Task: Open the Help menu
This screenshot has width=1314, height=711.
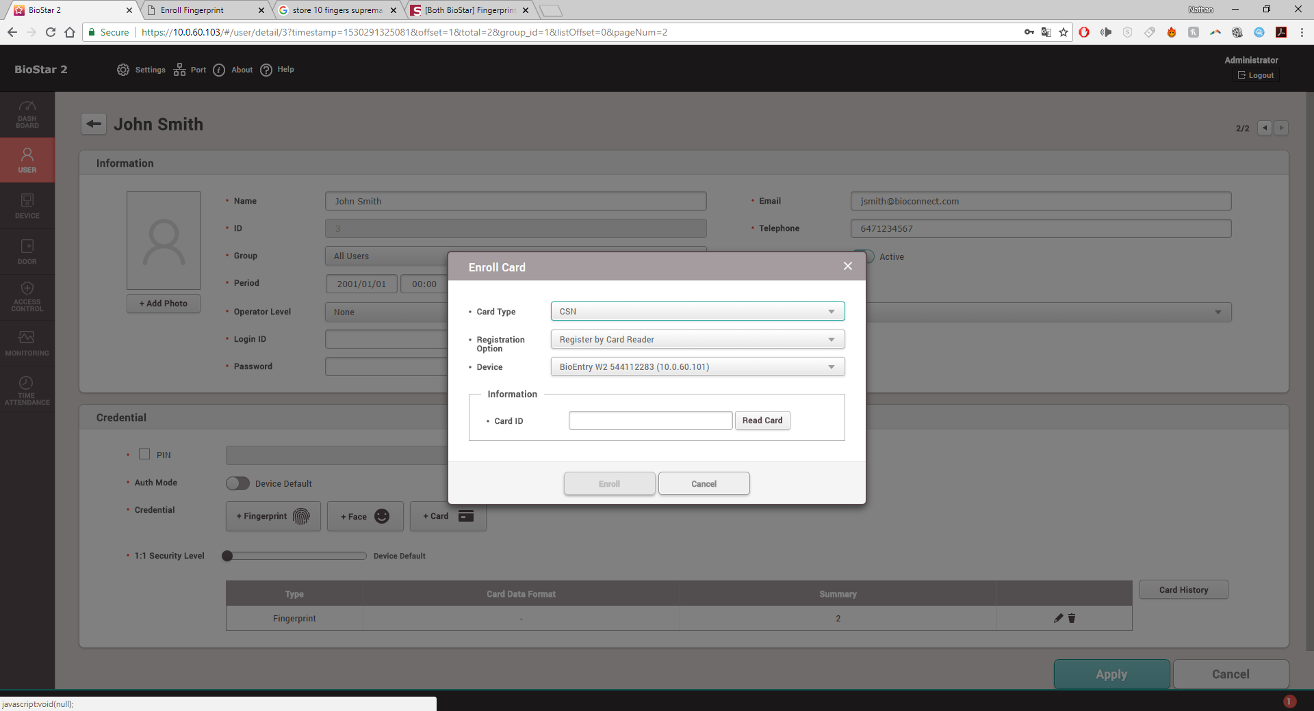Action: [x=276, y=69]
